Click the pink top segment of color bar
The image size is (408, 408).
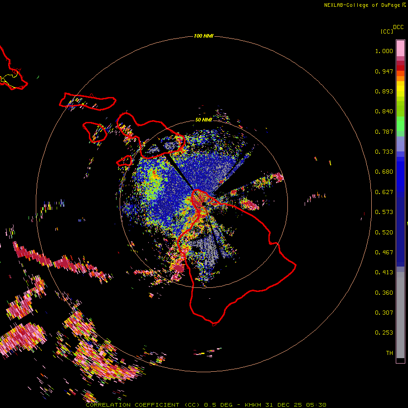click(400, 48)
